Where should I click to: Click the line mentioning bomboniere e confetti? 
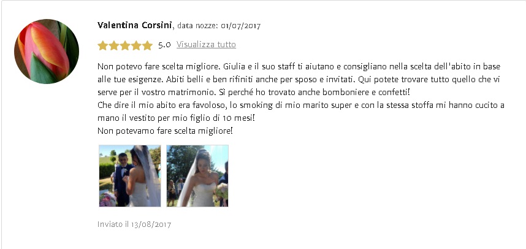tap(254, 92)
